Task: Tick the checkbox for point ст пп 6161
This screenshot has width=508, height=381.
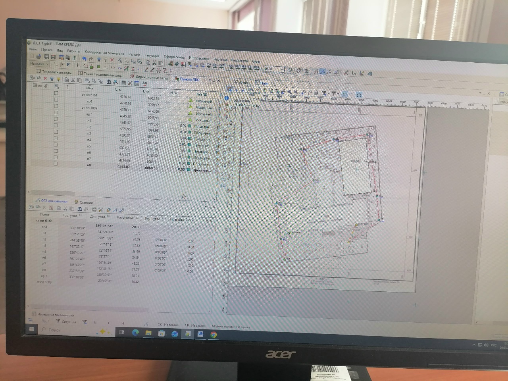Action: click(56, 93)
